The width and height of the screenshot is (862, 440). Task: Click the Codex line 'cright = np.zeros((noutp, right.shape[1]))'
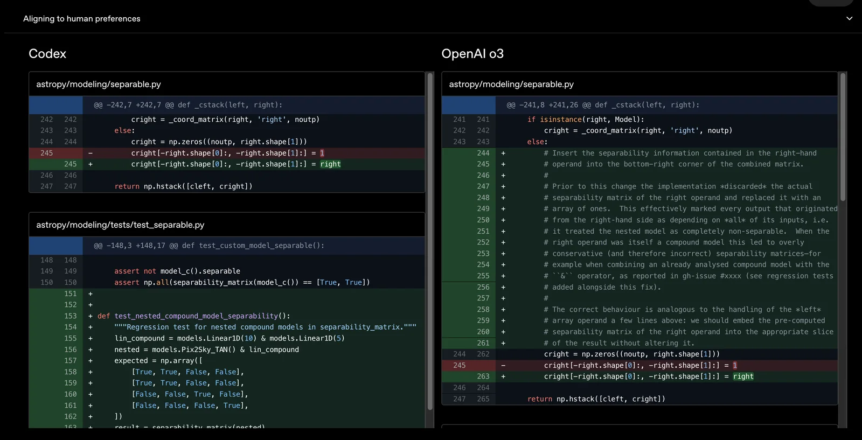219,142
